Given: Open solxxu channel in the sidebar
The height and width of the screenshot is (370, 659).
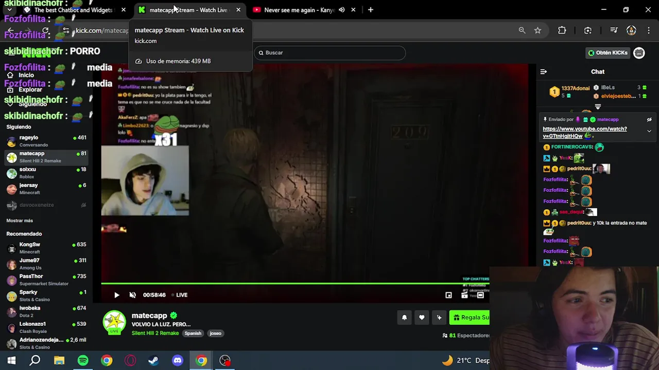Looking at the screenshot, I should coord(46,173).
